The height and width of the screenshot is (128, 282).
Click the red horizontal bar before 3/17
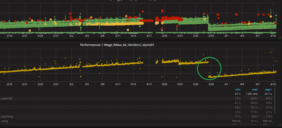pyautogui.click(x=148, y=20)
